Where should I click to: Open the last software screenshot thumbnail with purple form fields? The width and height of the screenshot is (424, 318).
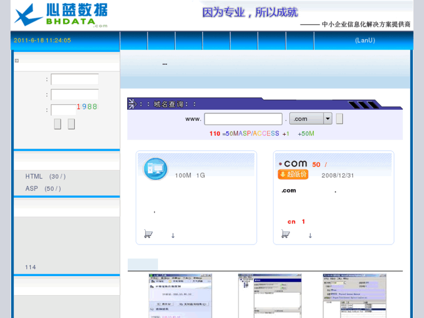coord(355,296)
